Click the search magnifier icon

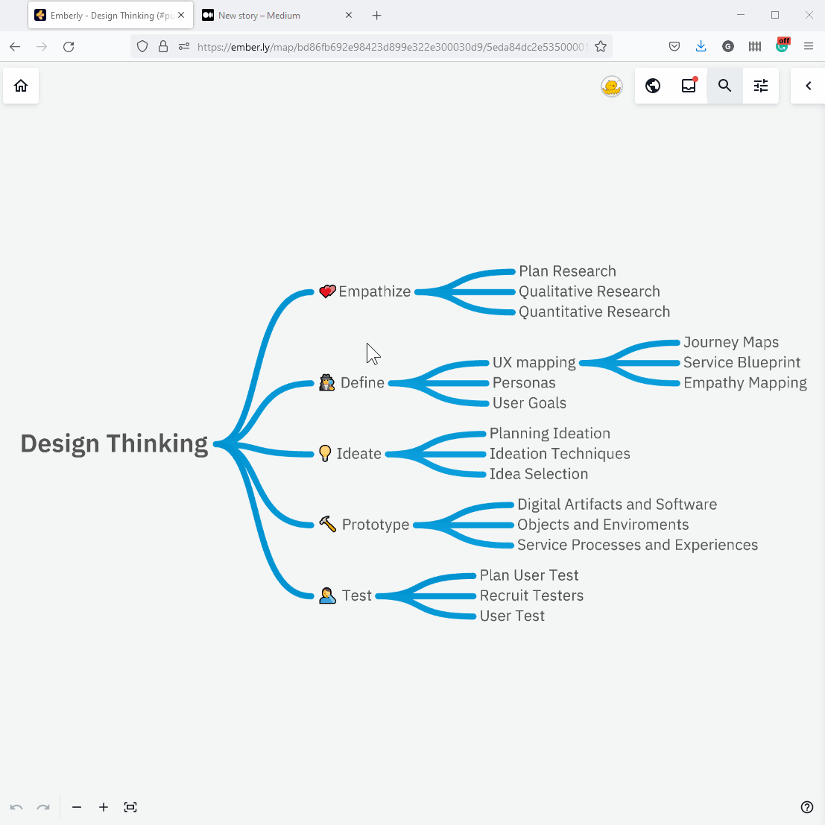pyautogui.click(x=724, y=86)
